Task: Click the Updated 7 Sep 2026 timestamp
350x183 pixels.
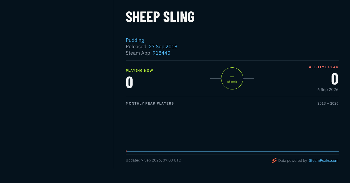Action: [x=153, y=160]
